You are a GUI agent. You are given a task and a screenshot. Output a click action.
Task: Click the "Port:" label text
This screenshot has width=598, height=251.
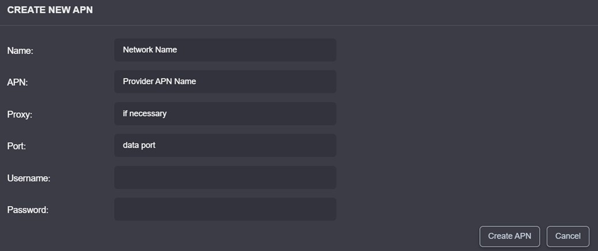pyautogui.click(x=17, y=146)
